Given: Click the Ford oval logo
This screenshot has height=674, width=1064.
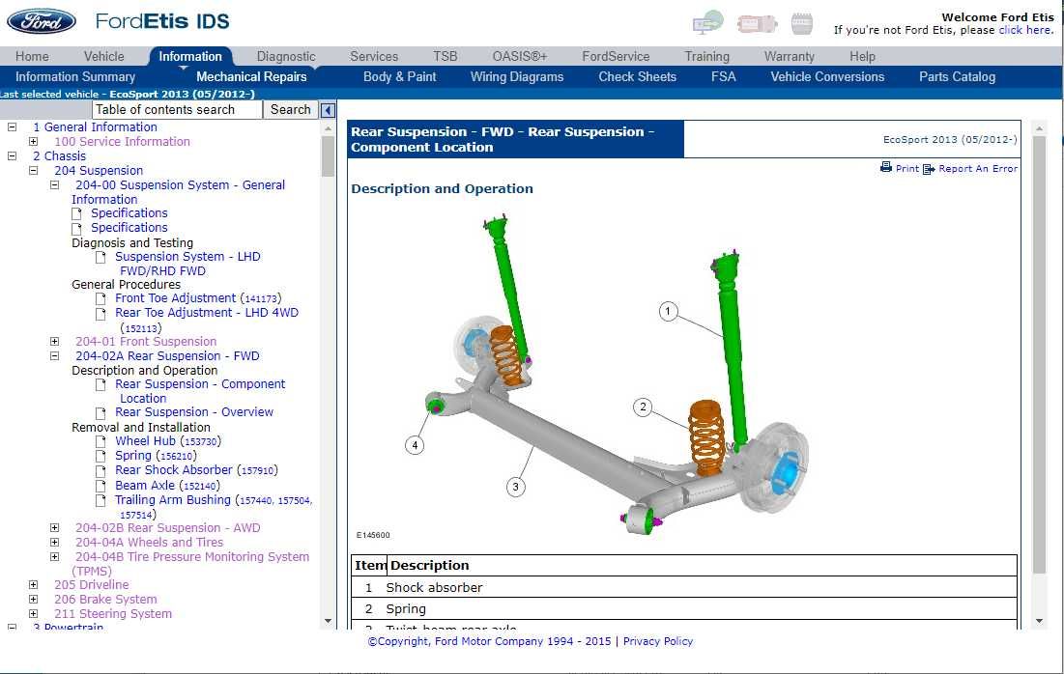Looking at the screenshot, I should 42,21.
